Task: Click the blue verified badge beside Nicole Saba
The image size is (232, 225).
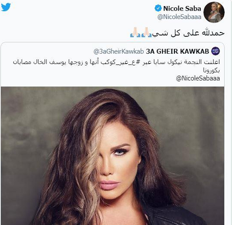Action: 158,8
